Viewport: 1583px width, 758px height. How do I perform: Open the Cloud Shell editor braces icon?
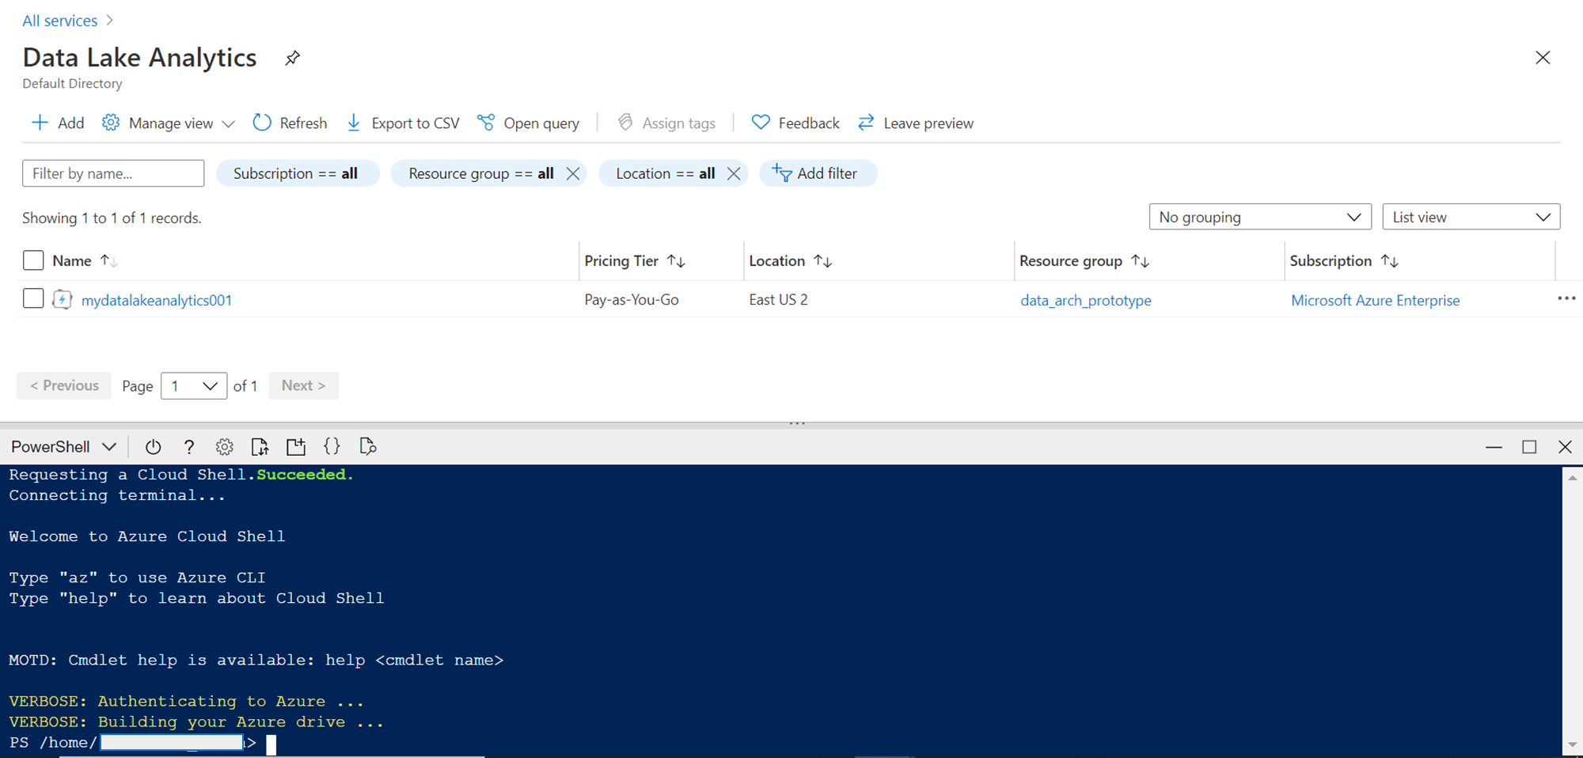pos(332,446)
